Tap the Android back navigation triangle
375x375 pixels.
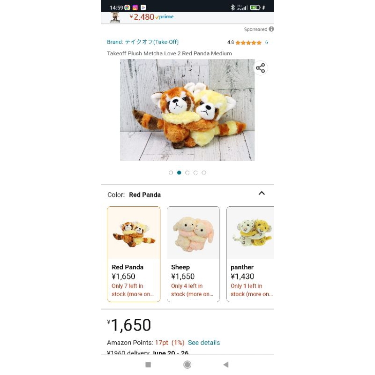pos(226,365)
